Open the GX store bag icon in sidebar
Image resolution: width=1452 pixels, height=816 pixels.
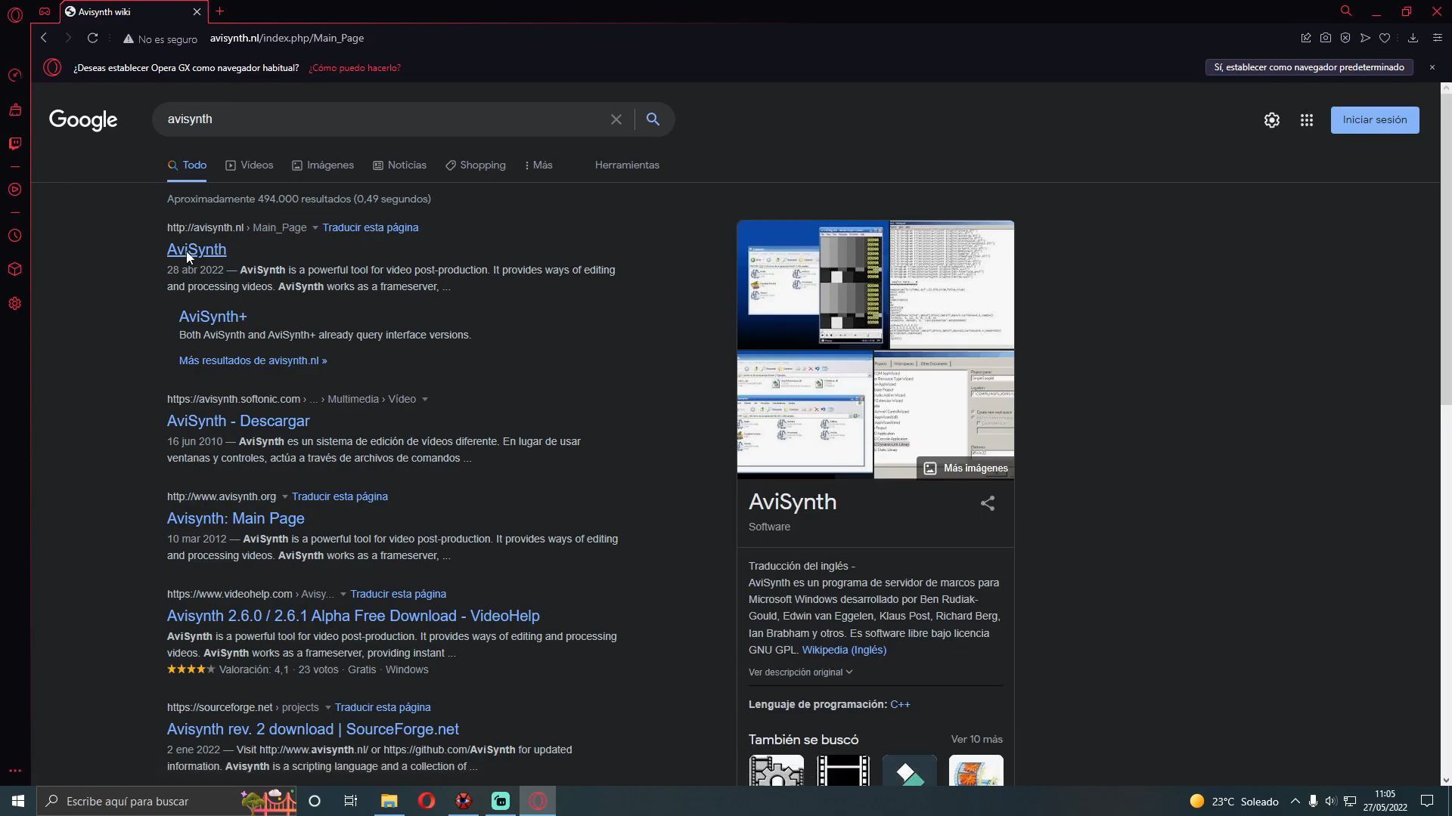(14, 110)
